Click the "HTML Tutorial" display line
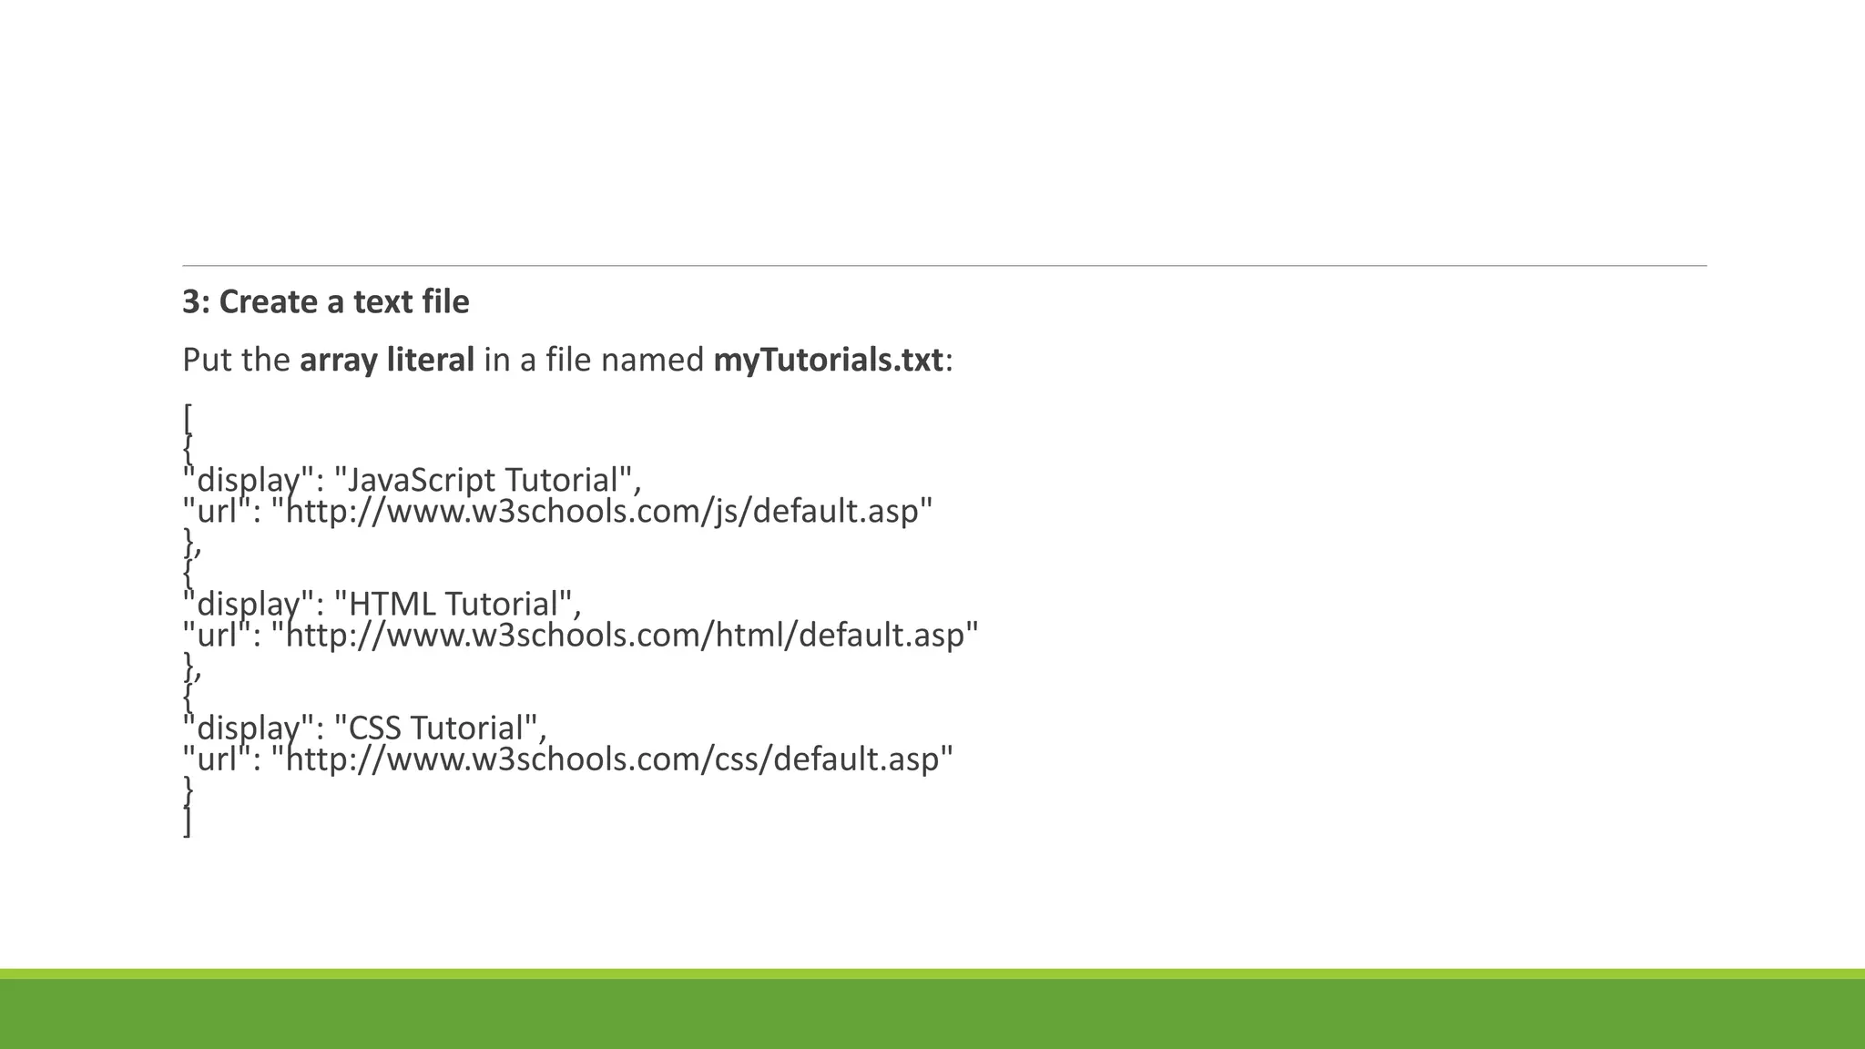The width and height of the screenshot is (1865, 1049). [382, 605]
